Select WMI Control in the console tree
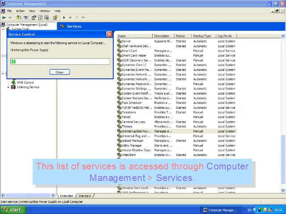 [25, 82]
